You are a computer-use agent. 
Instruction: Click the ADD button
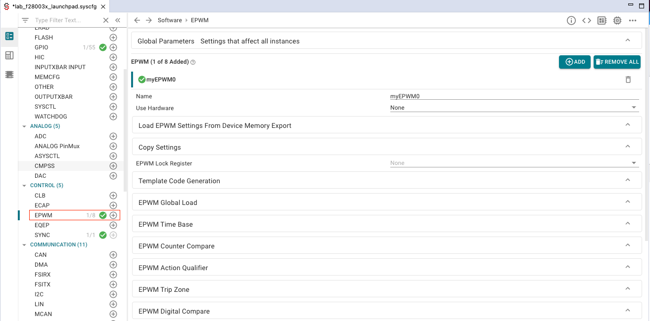[x=574, y=62]
